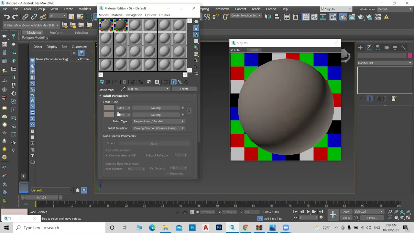Click the Play Animation button
This screenshot has width=414, height=233.
pos(308,212)
